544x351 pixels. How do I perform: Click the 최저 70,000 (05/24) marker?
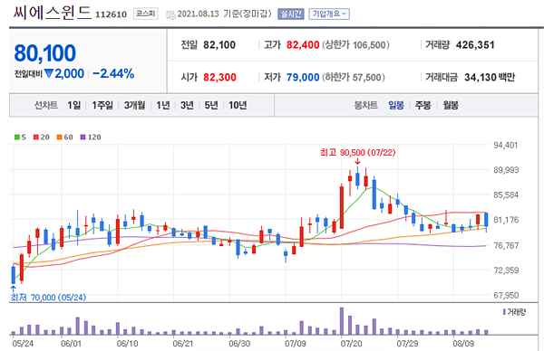[49, 298]
